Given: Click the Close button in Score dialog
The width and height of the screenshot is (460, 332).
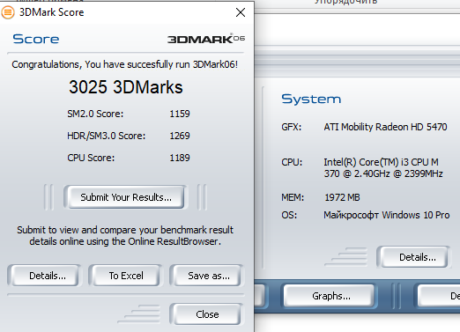Looking at the screenshot, I should click(x=207, y=314).
